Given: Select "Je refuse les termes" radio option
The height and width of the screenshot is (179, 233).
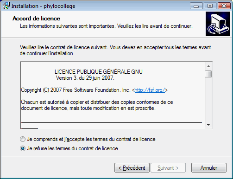Looking at the screenshot, I should tap(23, 148).
